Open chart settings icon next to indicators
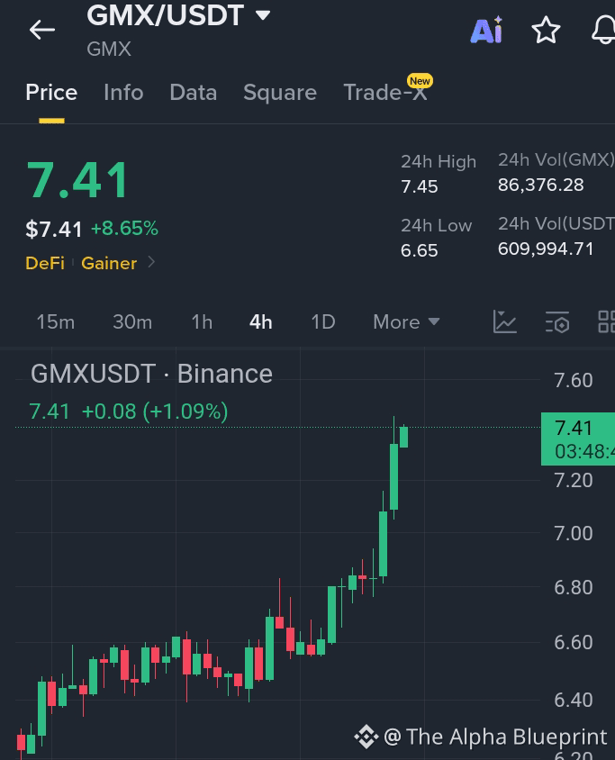The image size is (615, 760). 557,321
